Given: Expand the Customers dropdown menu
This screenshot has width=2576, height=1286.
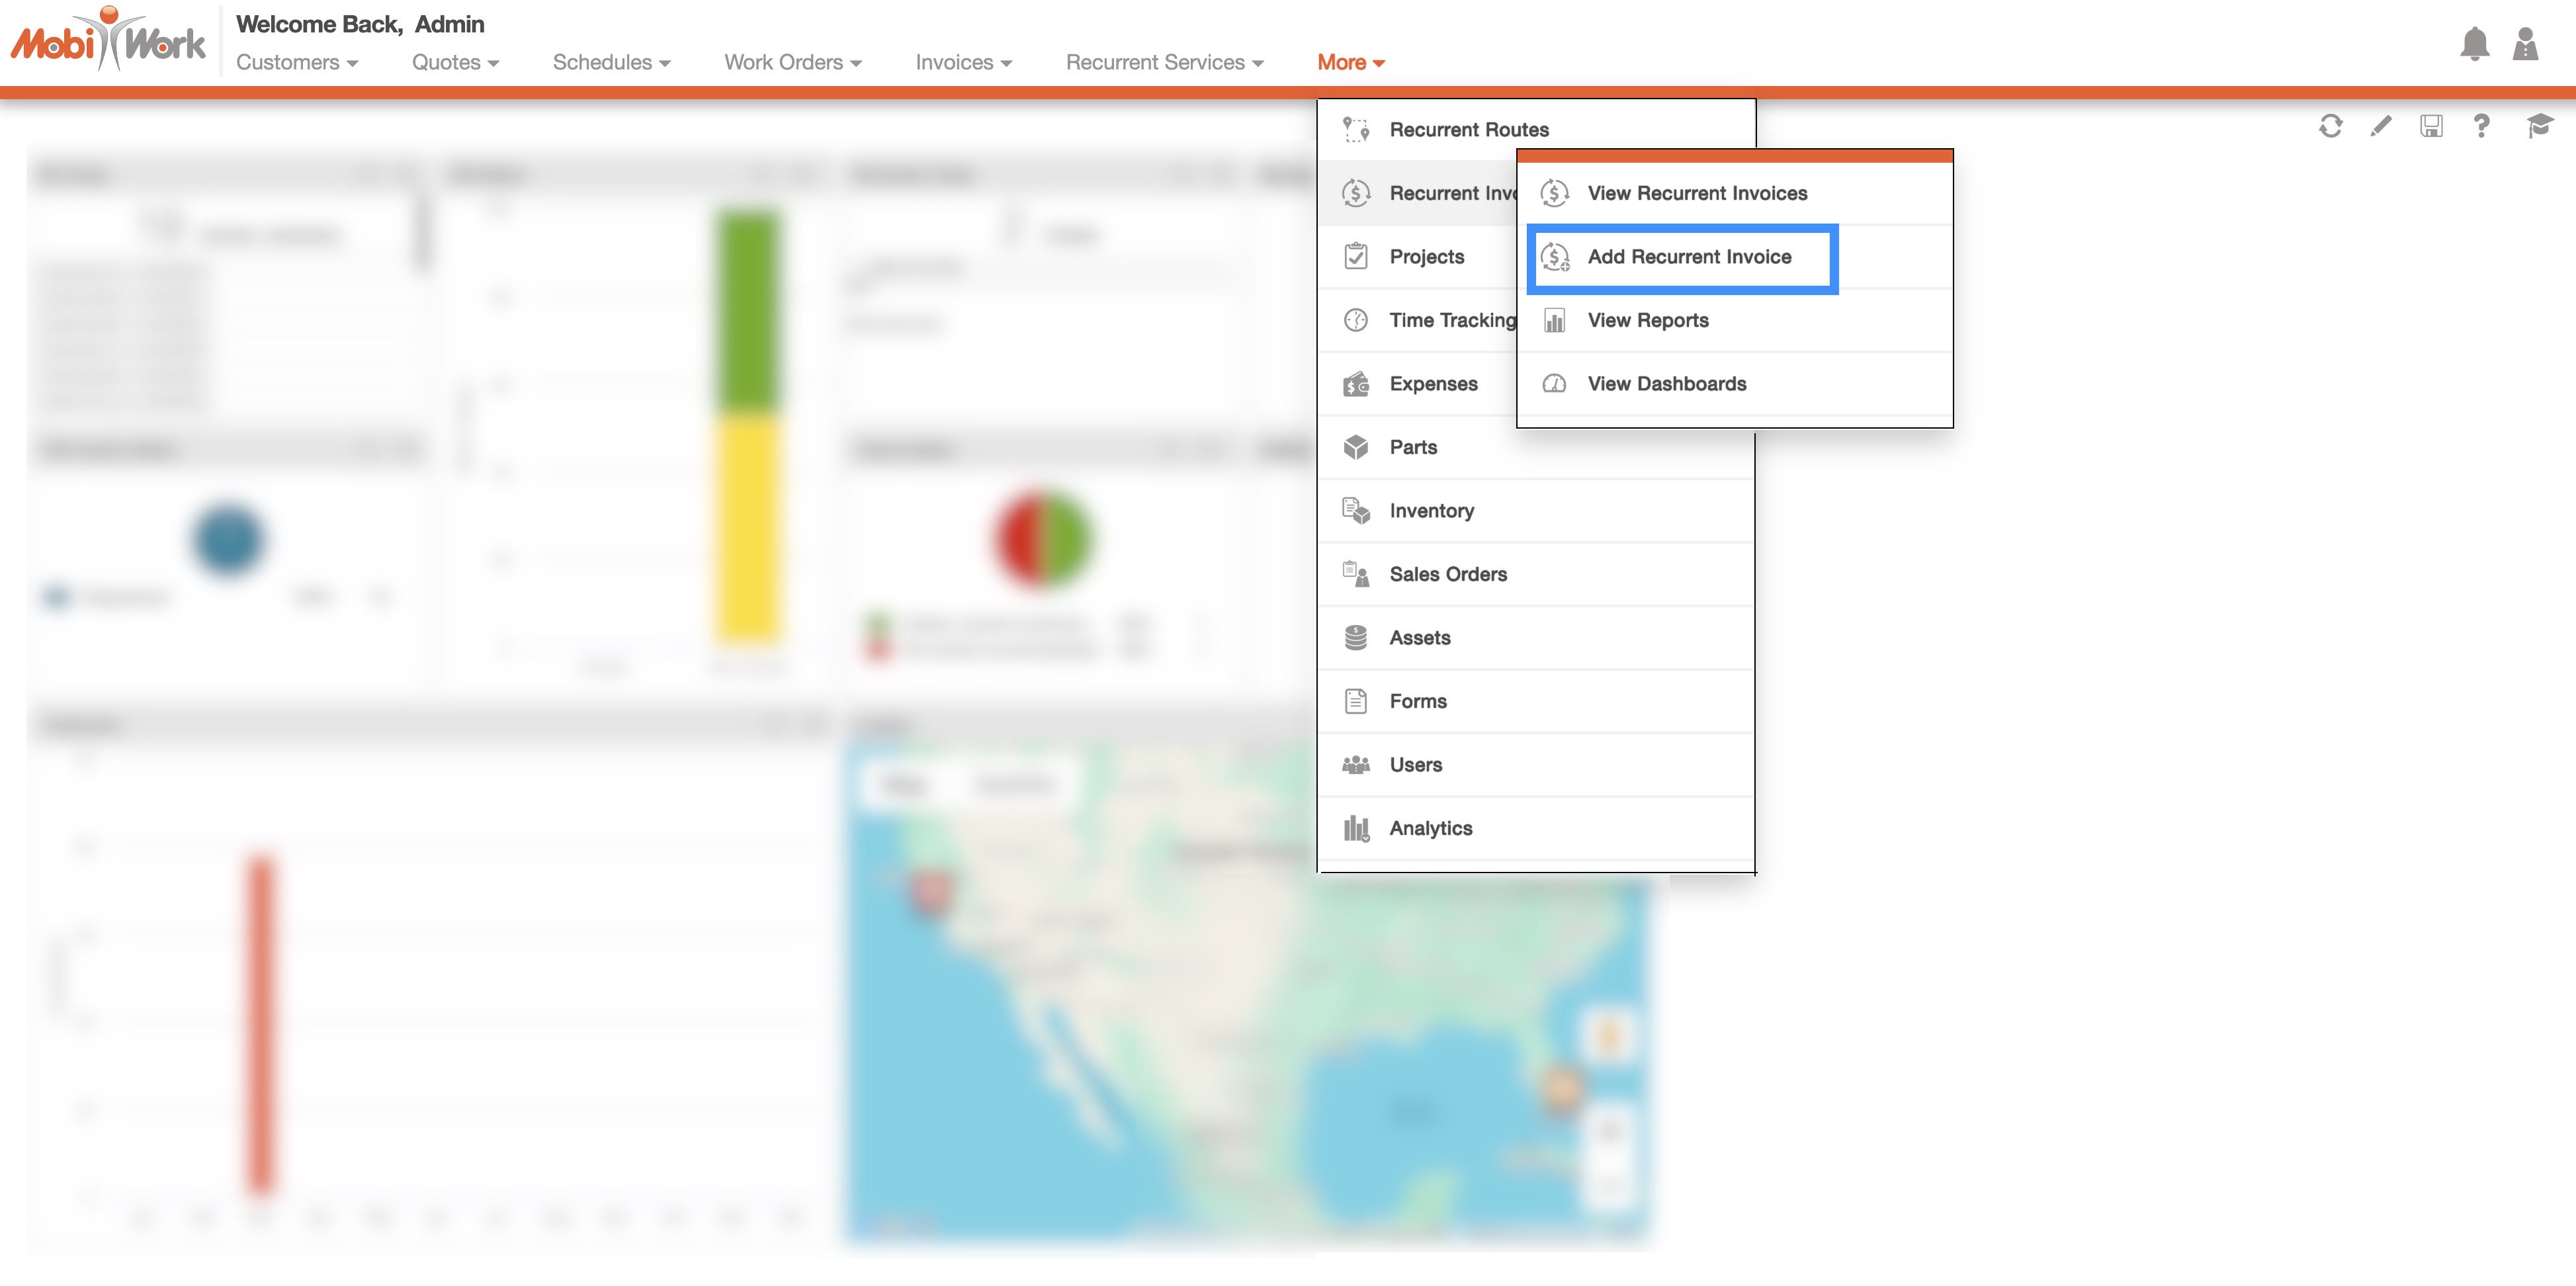Looking at the screenshot, I should (296, 63).
